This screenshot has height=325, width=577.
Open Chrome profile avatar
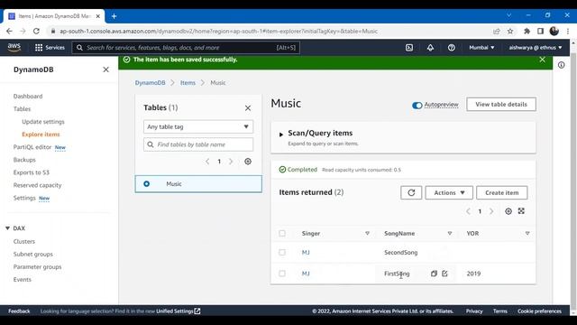pyautogui.click(x=554, y=32)
